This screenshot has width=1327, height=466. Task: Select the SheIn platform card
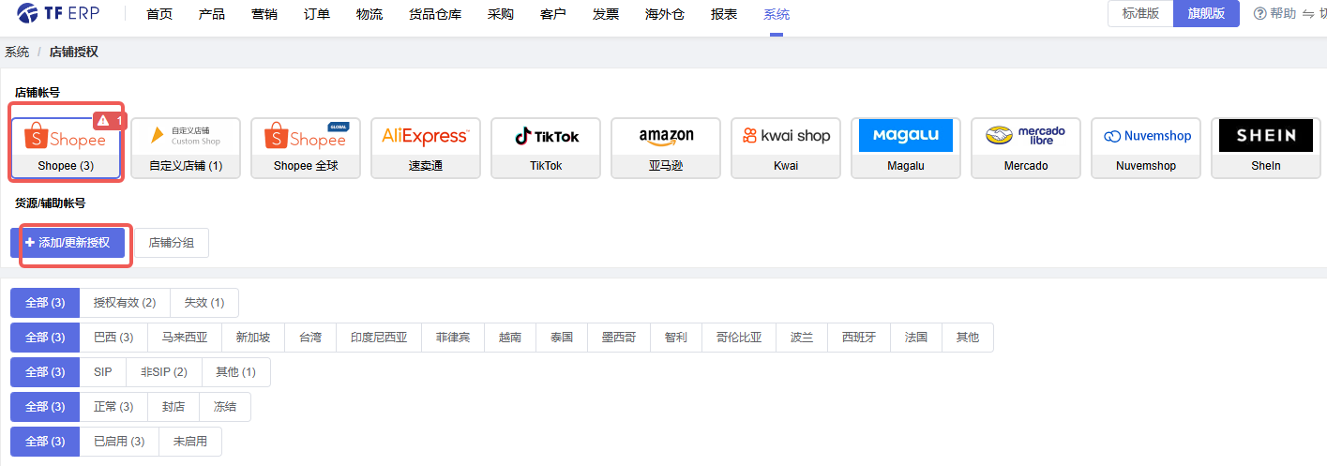1266,147
